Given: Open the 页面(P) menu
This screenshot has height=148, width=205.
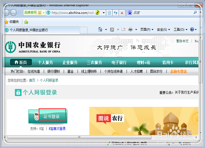Looking at the screenshot, I should 147,30.
